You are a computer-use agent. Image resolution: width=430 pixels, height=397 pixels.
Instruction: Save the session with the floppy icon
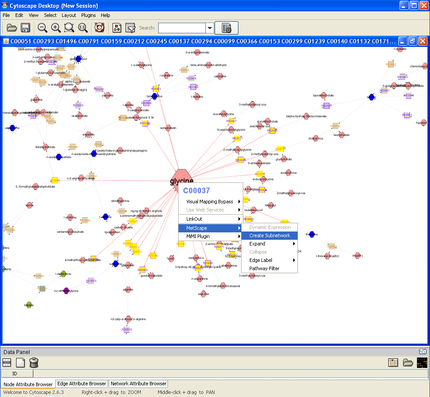(25, 28)
